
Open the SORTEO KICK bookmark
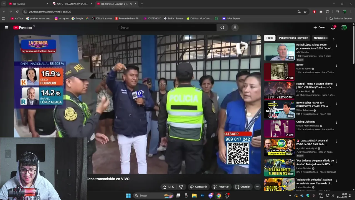[152, 19]
